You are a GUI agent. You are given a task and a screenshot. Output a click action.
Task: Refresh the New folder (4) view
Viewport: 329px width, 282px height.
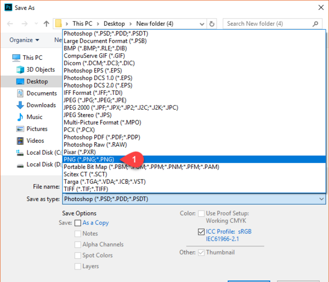coord(212,24)
